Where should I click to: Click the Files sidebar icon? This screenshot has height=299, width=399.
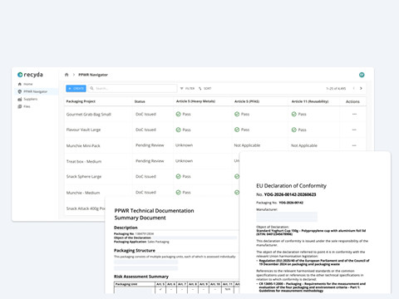pos(20,106)
